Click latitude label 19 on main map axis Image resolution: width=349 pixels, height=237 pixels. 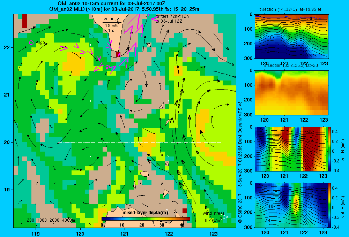click(7, 190)
